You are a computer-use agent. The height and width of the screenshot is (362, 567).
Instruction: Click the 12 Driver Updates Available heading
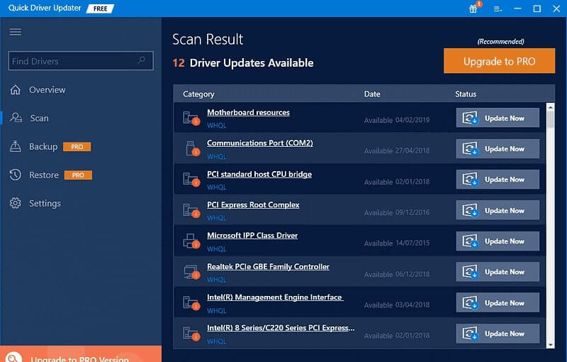(x=243, y=63)
